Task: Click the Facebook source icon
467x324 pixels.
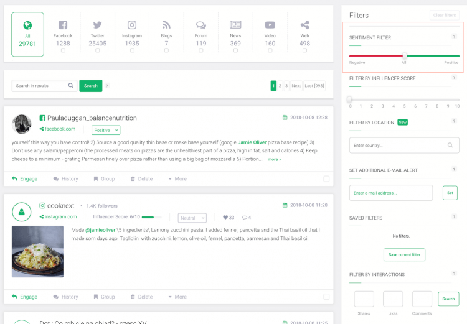Action: 63,25
